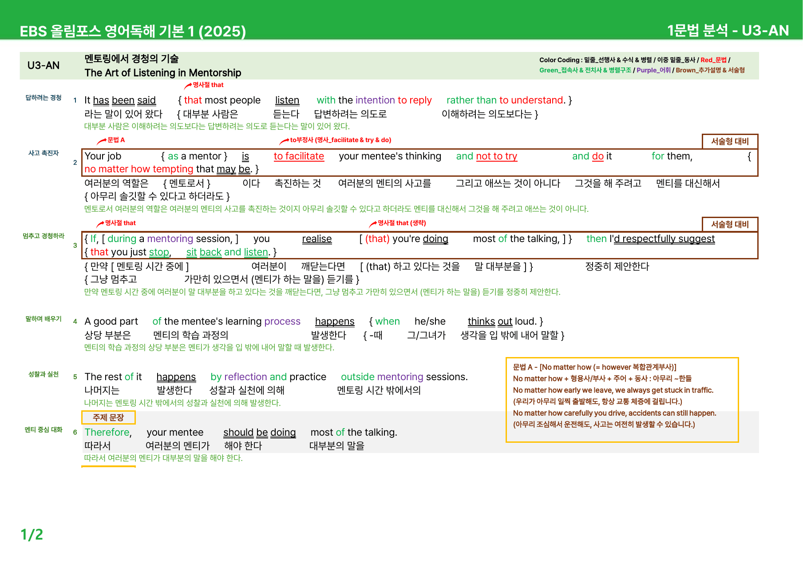
Task: Click 'no matter how tempting that may be.'
Action: point(169,169)
